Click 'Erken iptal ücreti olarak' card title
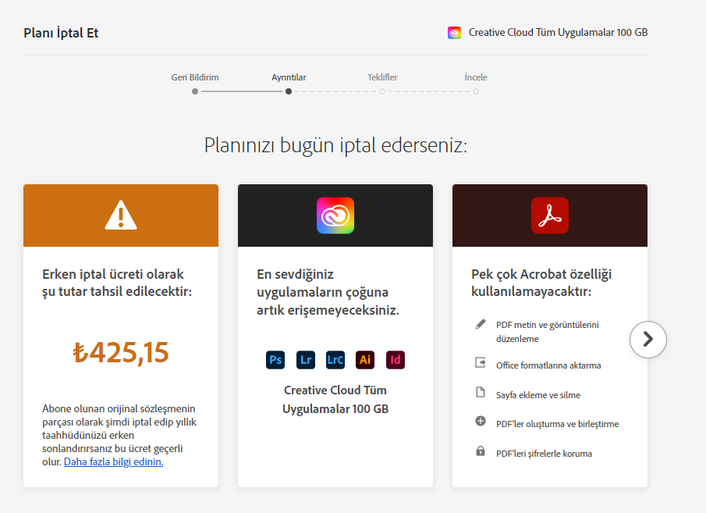 click(117, 283)
